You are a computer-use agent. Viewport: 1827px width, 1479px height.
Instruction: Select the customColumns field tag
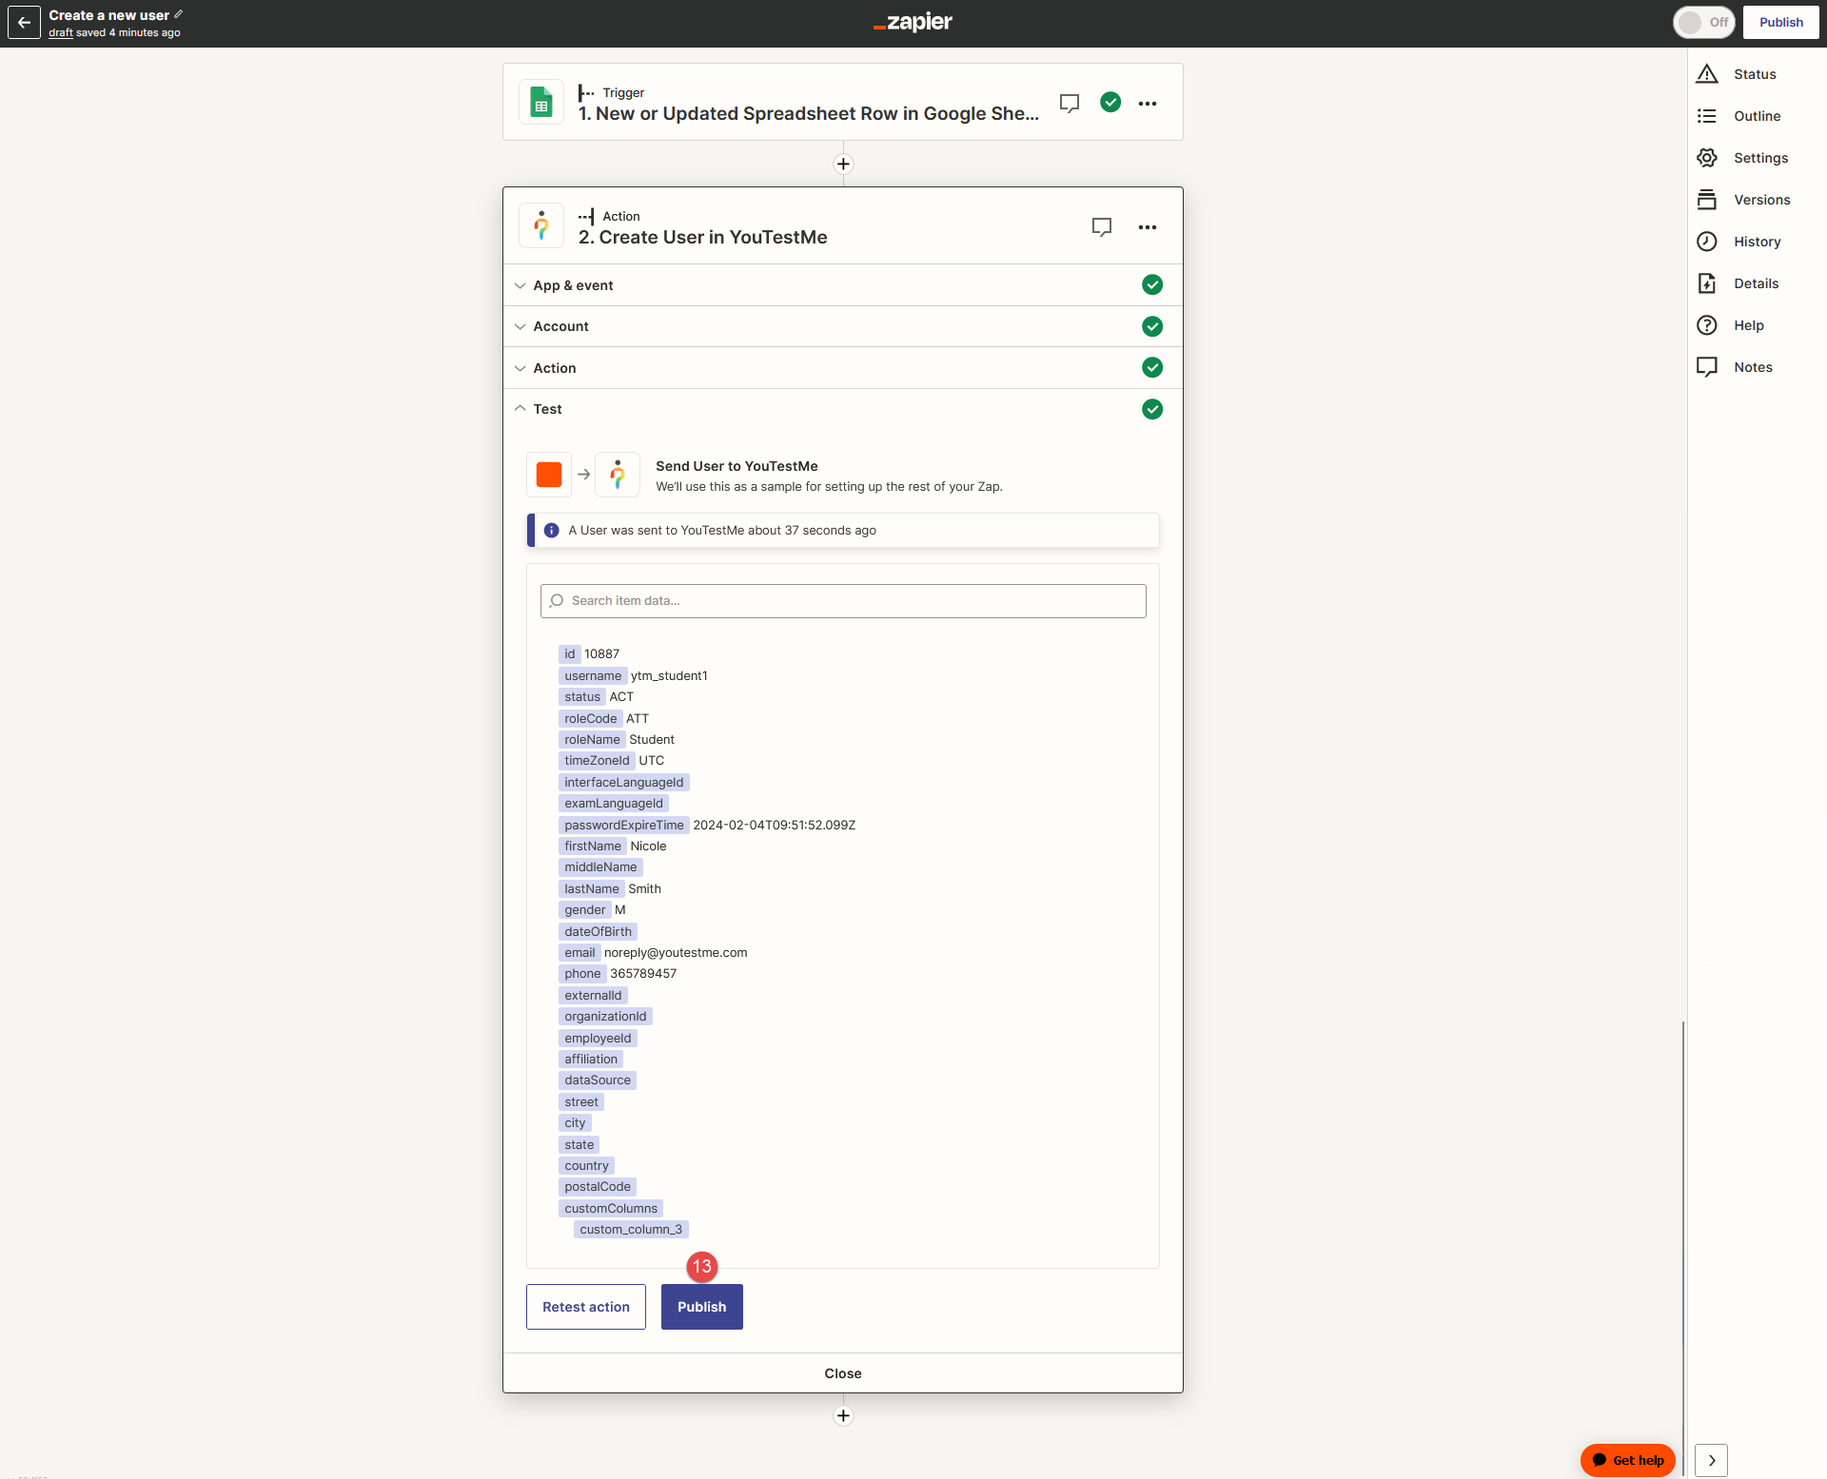tap(611, 1208)
